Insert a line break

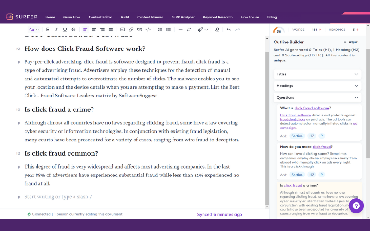[189, 30]
